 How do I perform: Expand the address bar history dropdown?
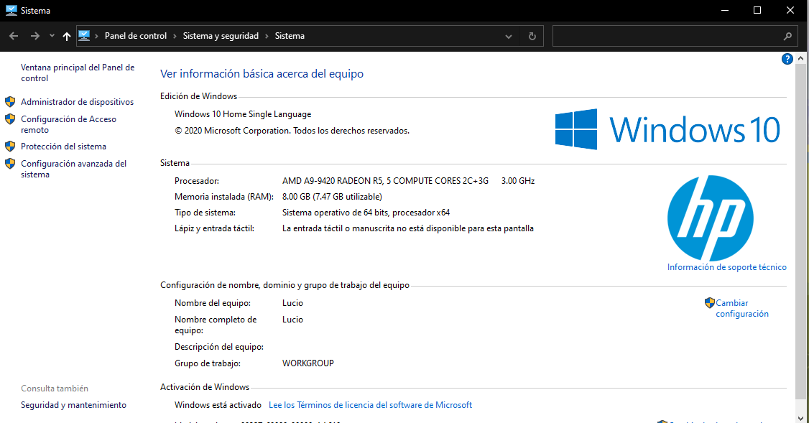(509, 35)
